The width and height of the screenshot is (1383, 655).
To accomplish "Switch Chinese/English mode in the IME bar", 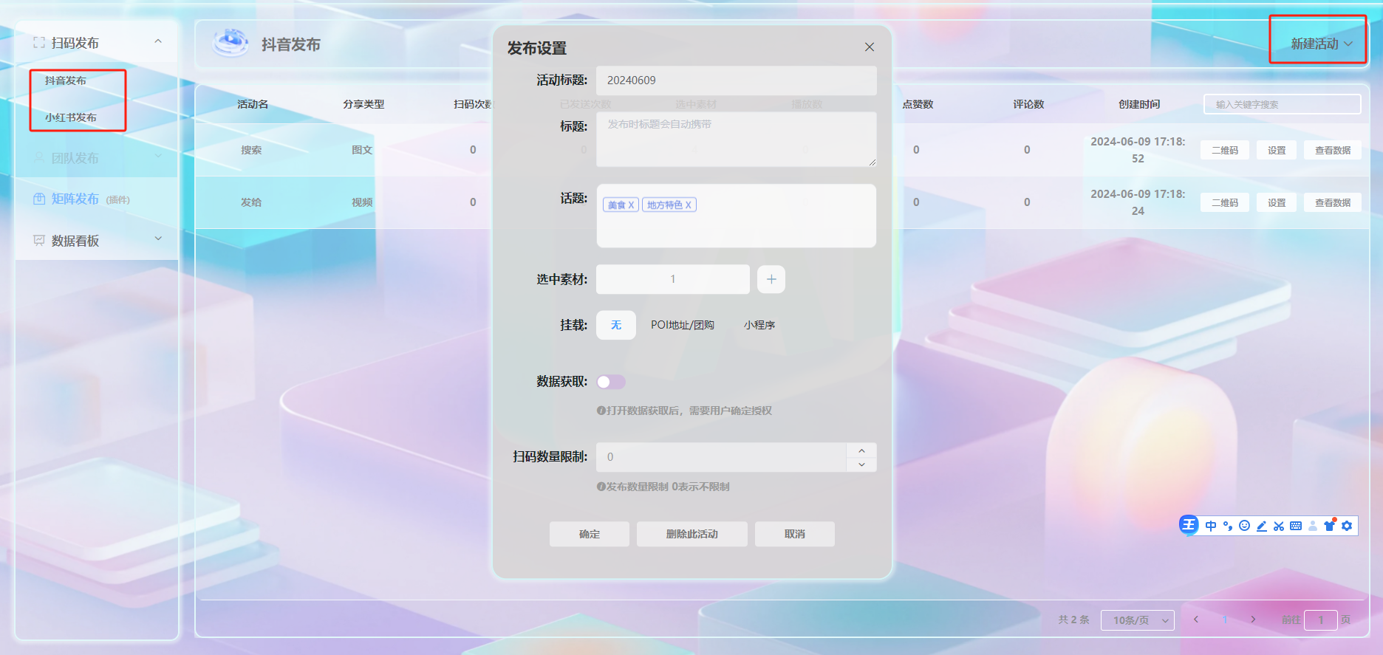I will tap(1211, 526).
